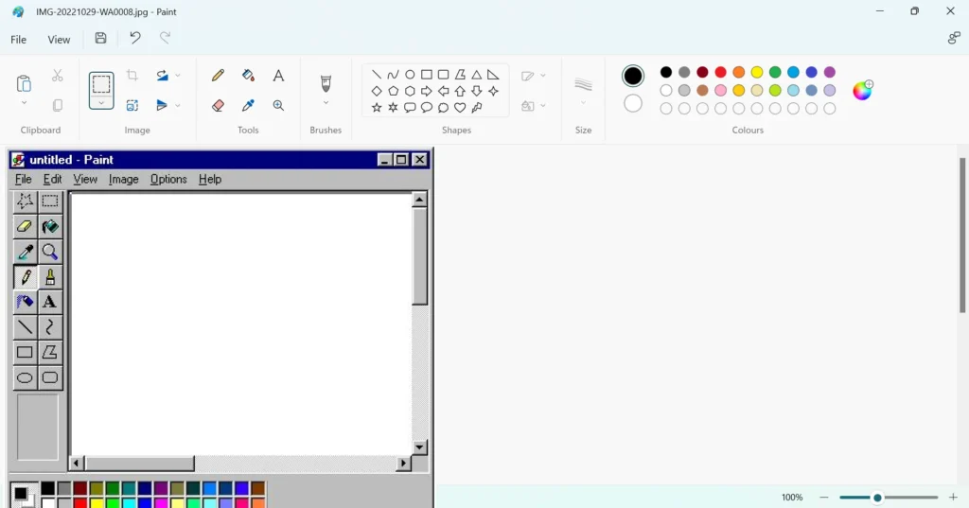The width and height of the screenshot is (969, 508).
Task: Click the classic Paint scroll up arrow
Action: [419, 200]
